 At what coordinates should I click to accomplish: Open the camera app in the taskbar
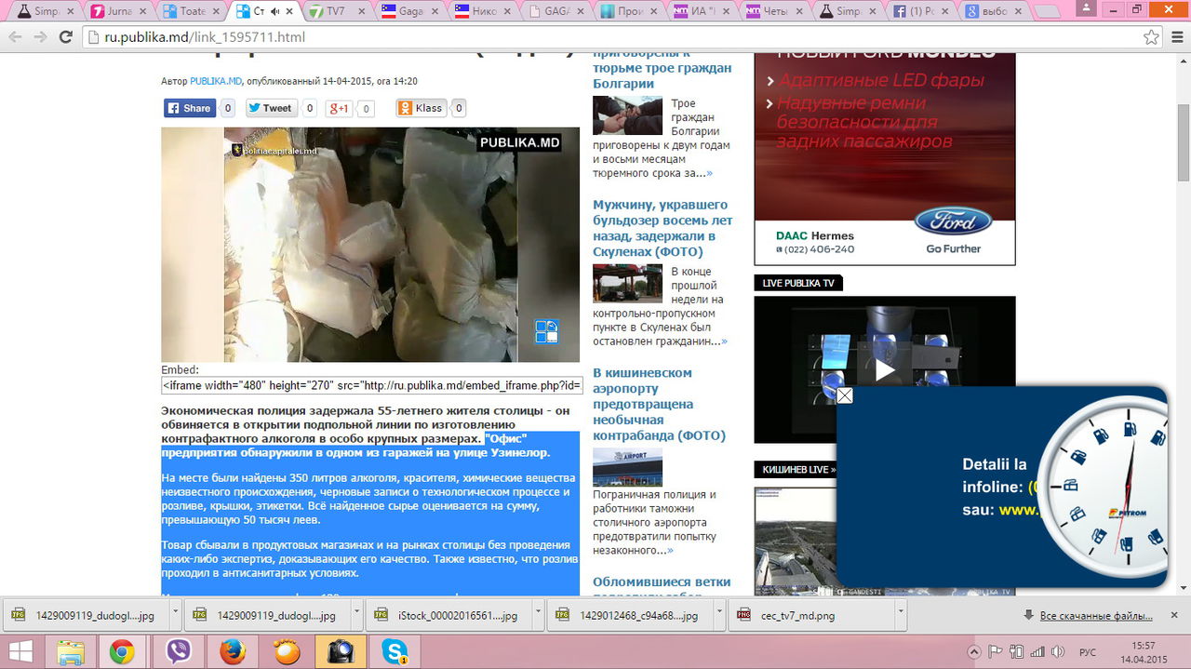341,652
